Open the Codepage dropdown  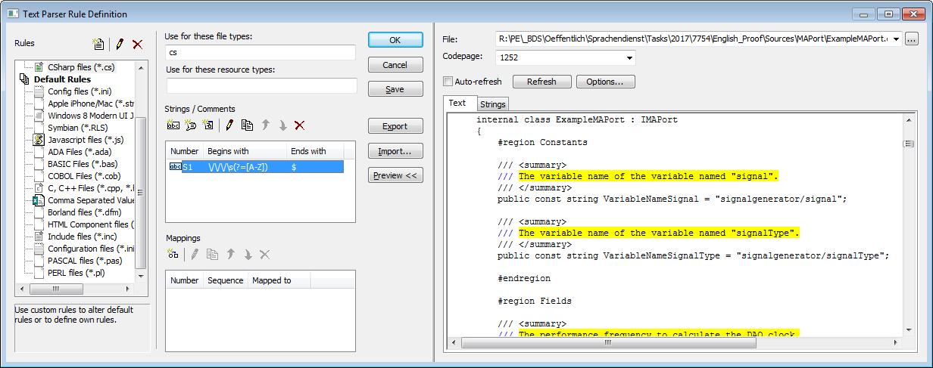tap(629, 58)
